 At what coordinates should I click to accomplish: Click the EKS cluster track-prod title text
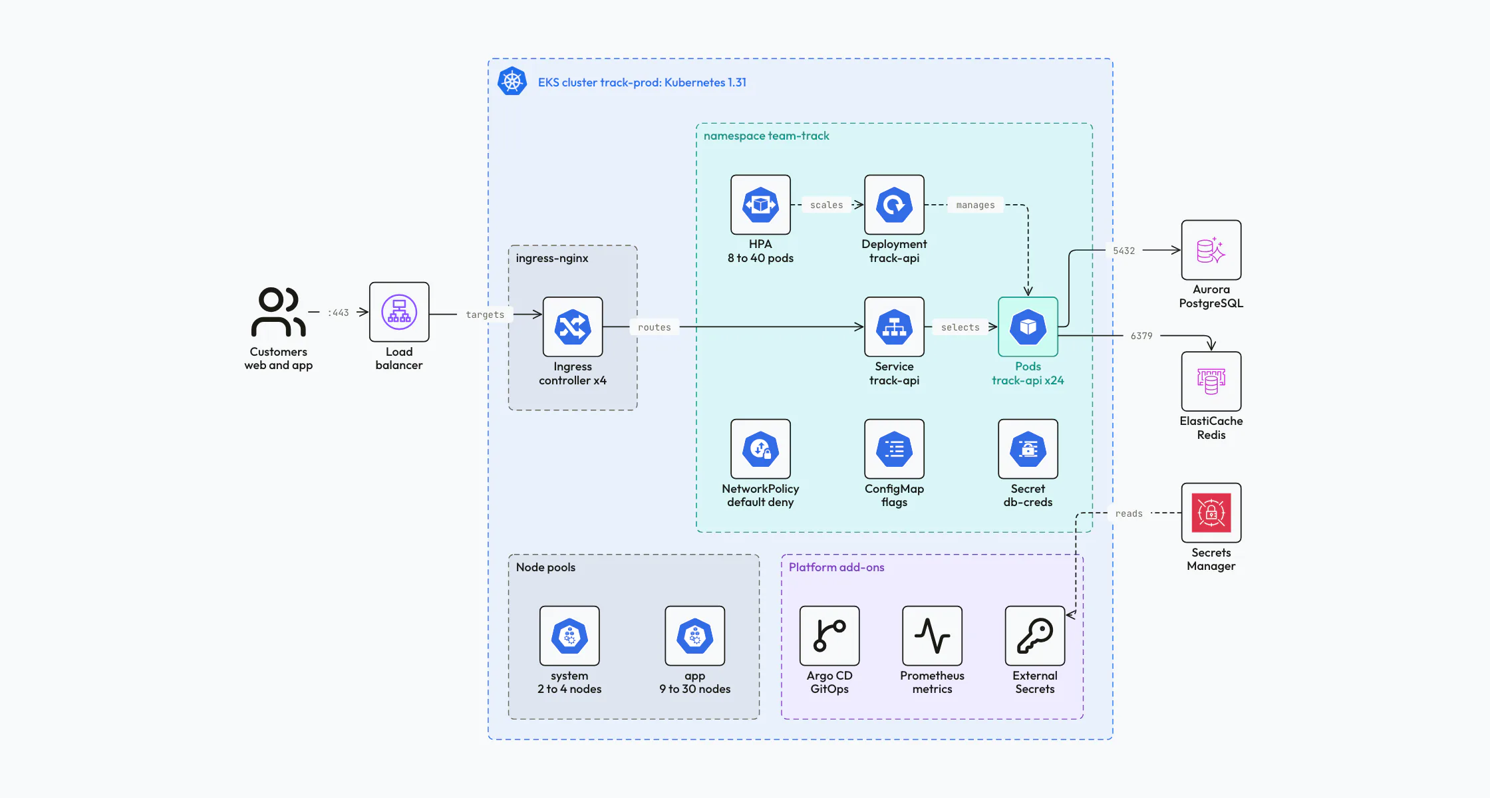click(642, 82)
